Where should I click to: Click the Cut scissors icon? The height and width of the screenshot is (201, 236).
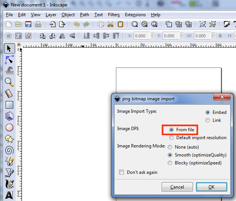(110, 25)
